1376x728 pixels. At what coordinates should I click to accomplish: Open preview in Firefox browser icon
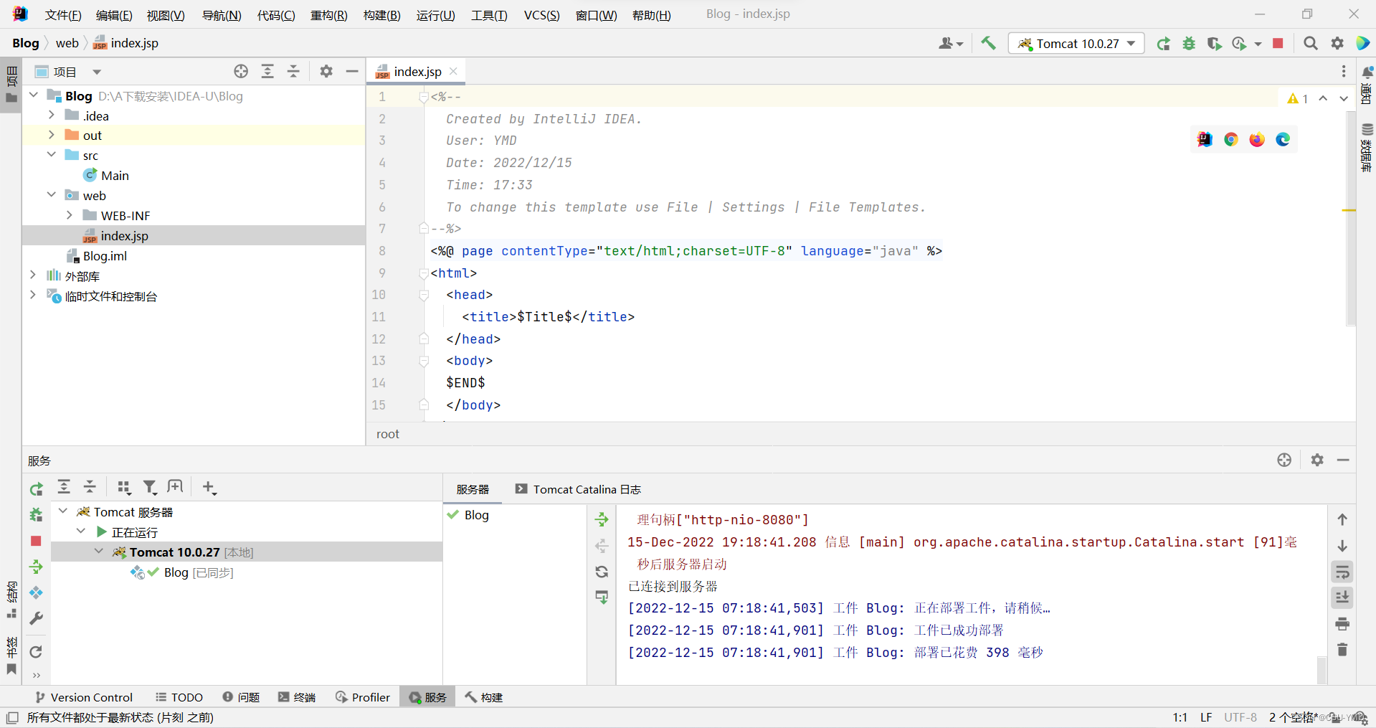click(1257, 139)
